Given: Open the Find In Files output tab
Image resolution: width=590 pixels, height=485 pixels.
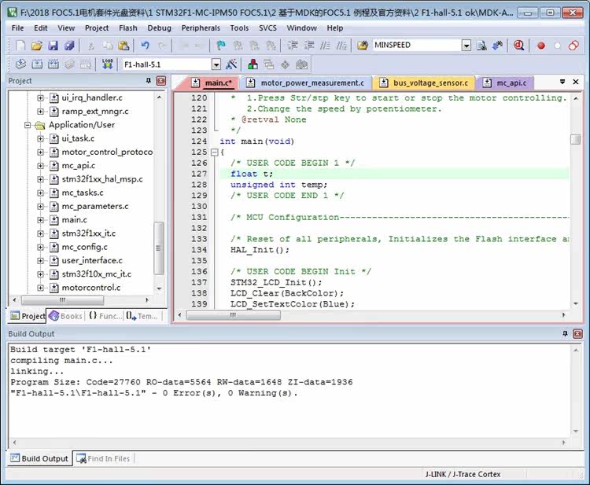Looking at the screenshot, I should 103,459.
